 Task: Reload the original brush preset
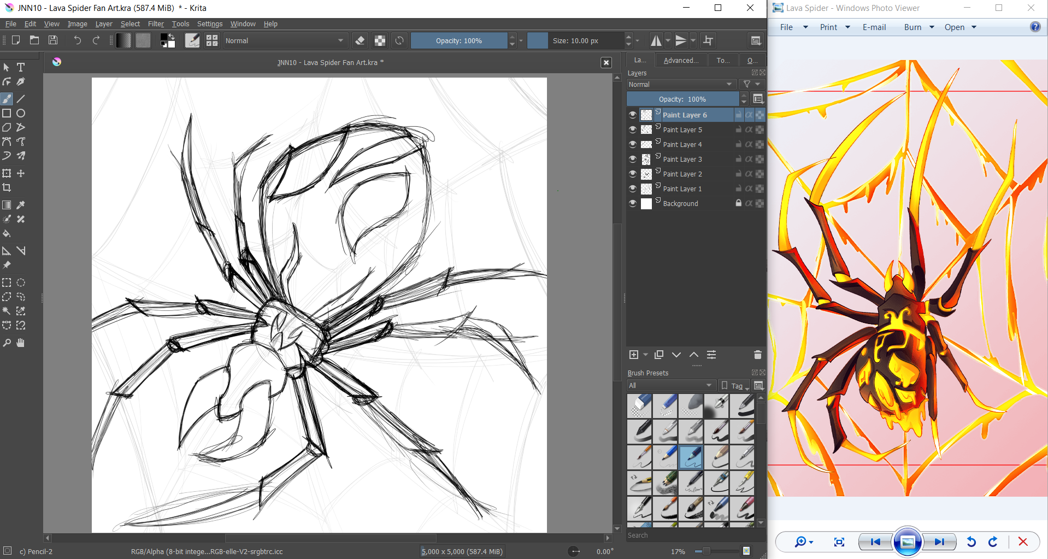pyautogui.click(x=399, y=40)
